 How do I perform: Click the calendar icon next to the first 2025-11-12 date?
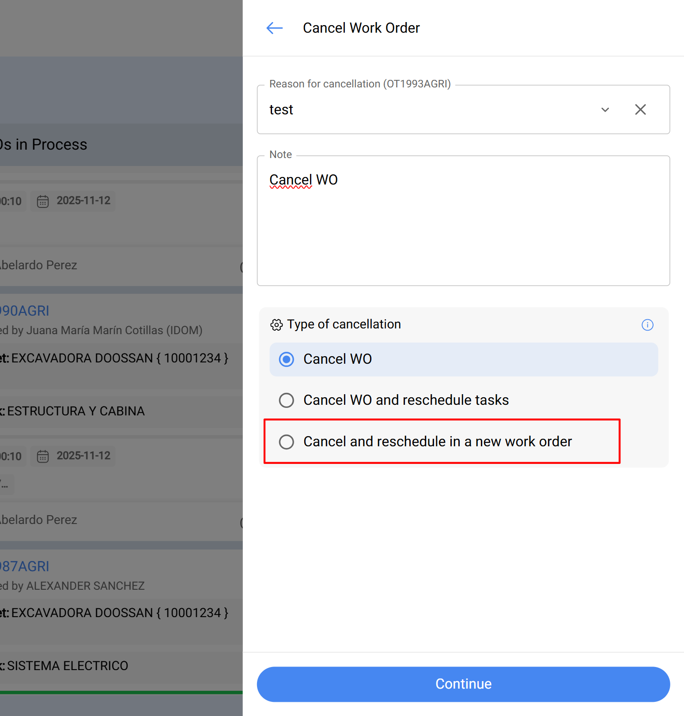43,201
